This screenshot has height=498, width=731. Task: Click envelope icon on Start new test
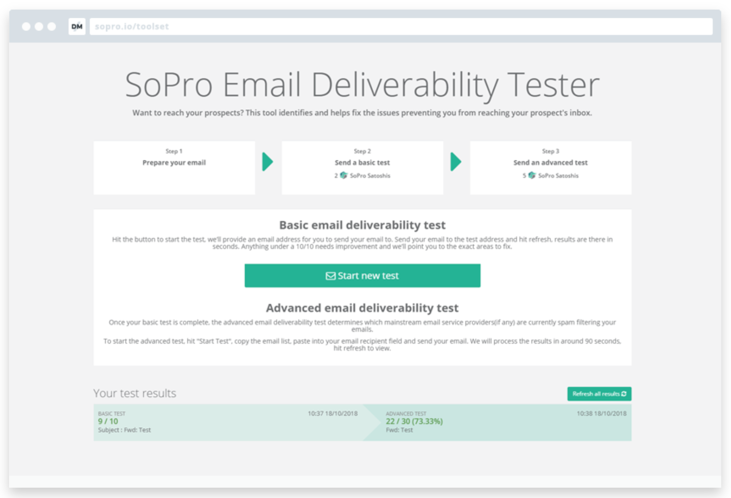coord(331,276)
